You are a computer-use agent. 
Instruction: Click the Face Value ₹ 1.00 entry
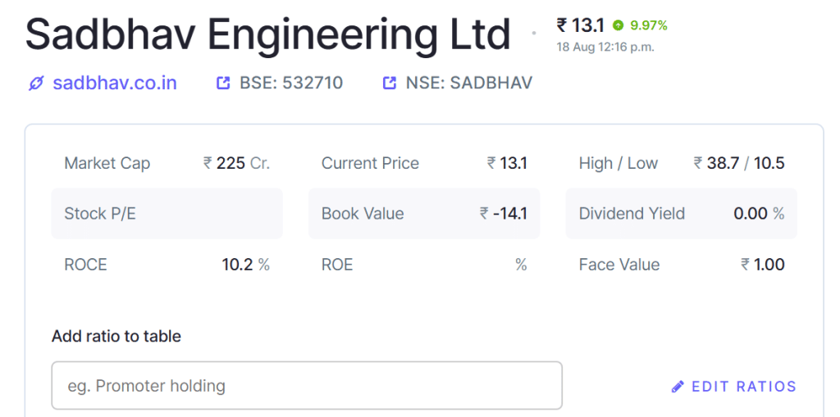click(682, 264)
